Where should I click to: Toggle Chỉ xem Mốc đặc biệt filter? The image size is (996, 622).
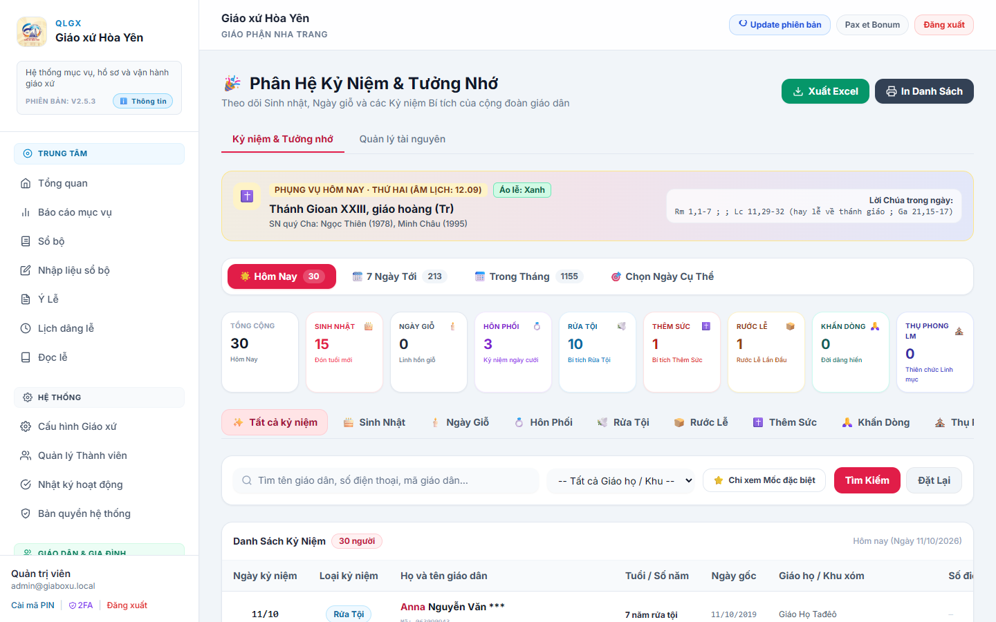pyautogui.click(x=764, y=480)
